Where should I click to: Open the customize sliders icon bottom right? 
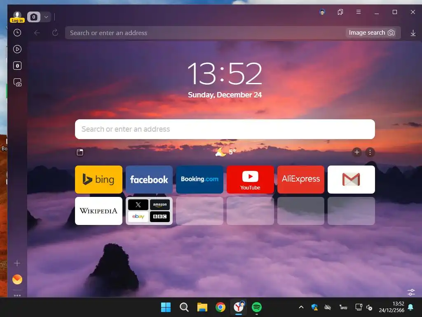[x=411, y=292]
